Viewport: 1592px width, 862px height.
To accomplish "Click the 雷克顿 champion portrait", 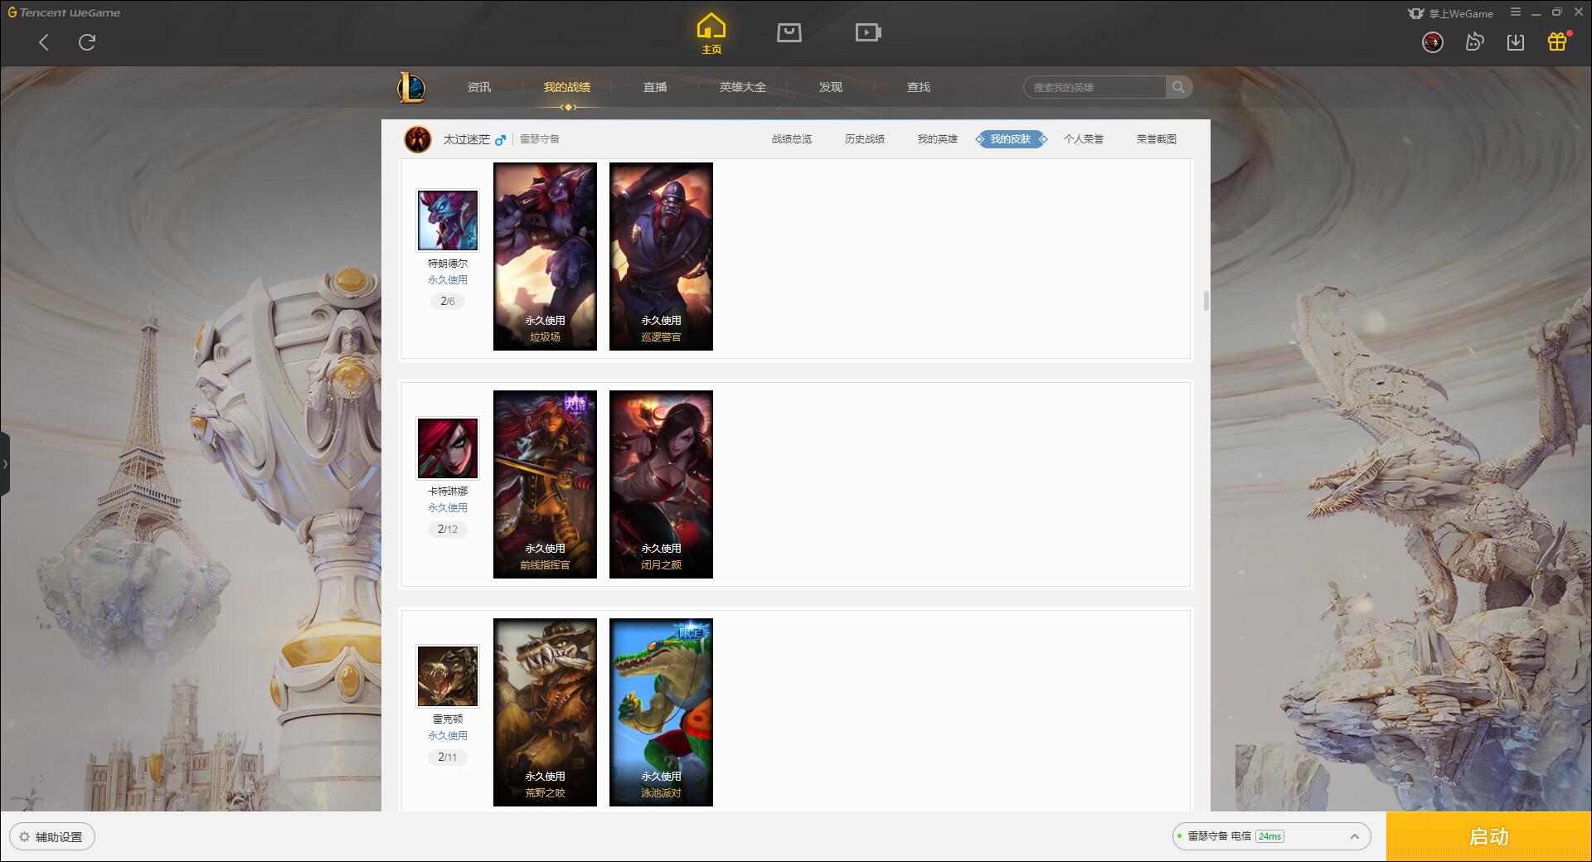I will [x=448, y=676].
